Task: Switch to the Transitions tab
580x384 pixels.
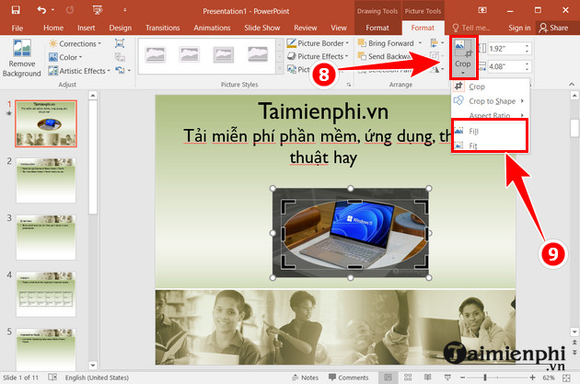Action: tap(162, 28)
